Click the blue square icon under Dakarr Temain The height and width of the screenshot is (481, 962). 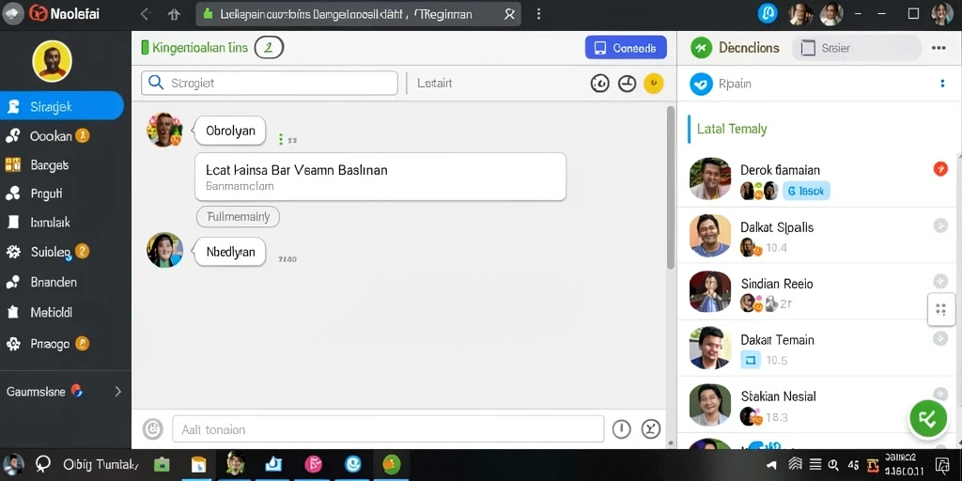click(x=751, y=360)
